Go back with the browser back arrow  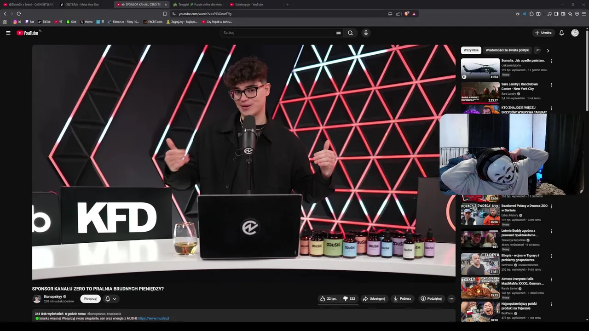[x=5, y=14]
